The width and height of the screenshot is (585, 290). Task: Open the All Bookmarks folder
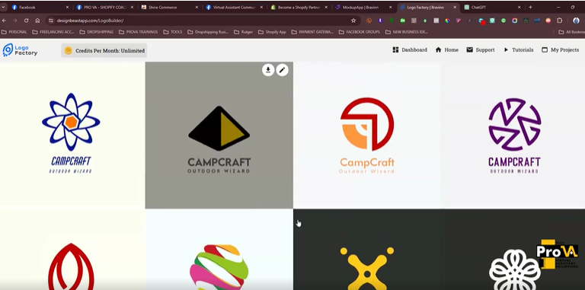571,32
